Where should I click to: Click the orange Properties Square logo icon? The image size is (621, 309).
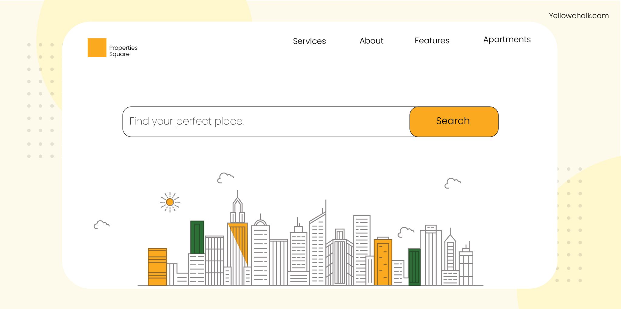click(96, 47)
